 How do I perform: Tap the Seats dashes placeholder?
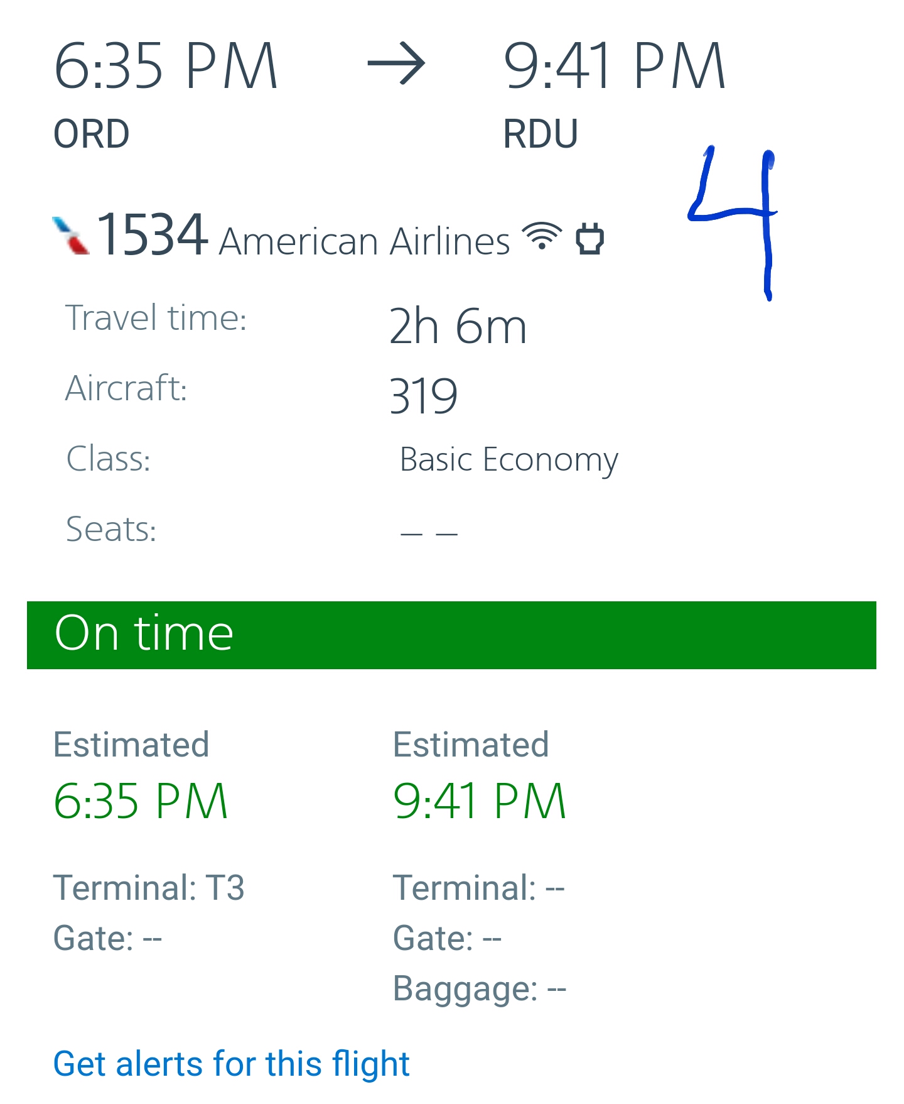429,533
